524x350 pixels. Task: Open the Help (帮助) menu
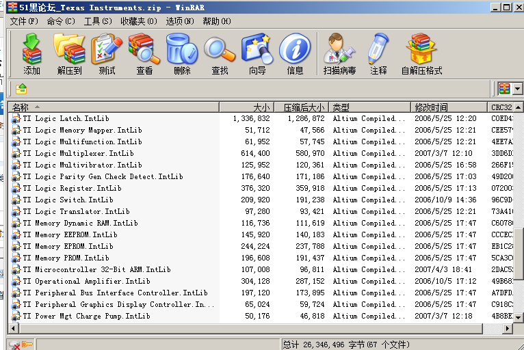[217, 21]
